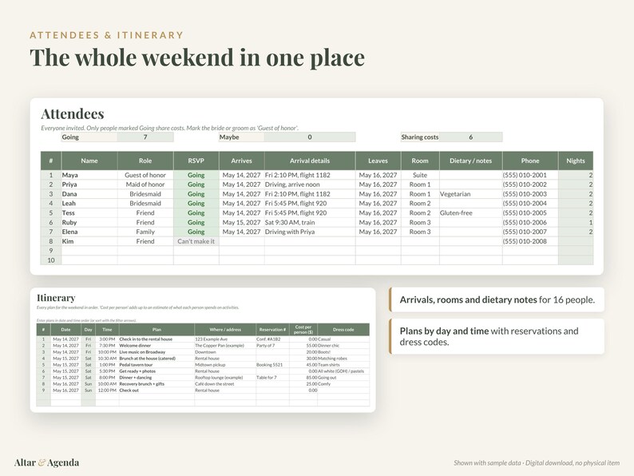Viewport: 634px width, 476px height.
Task: Click the Suite room cell in Maya's row
Action: [420, 175]
